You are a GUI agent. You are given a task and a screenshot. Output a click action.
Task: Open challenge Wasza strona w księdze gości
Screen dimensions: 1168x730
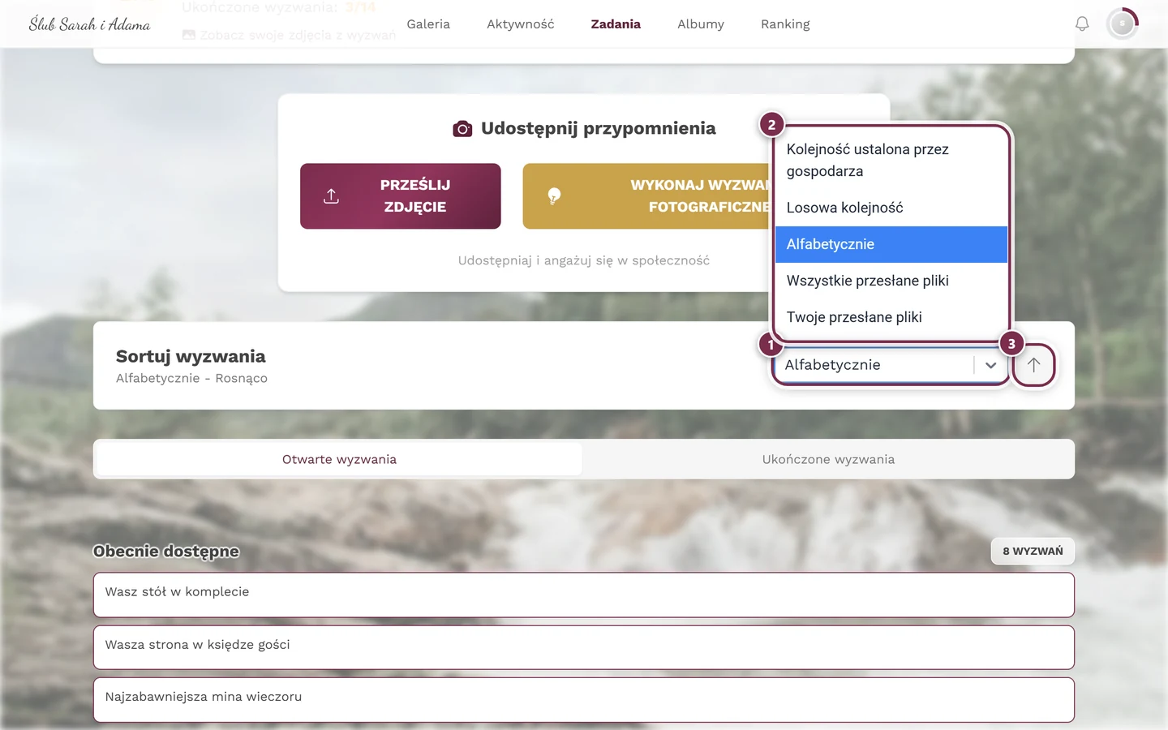pos(584,647)
